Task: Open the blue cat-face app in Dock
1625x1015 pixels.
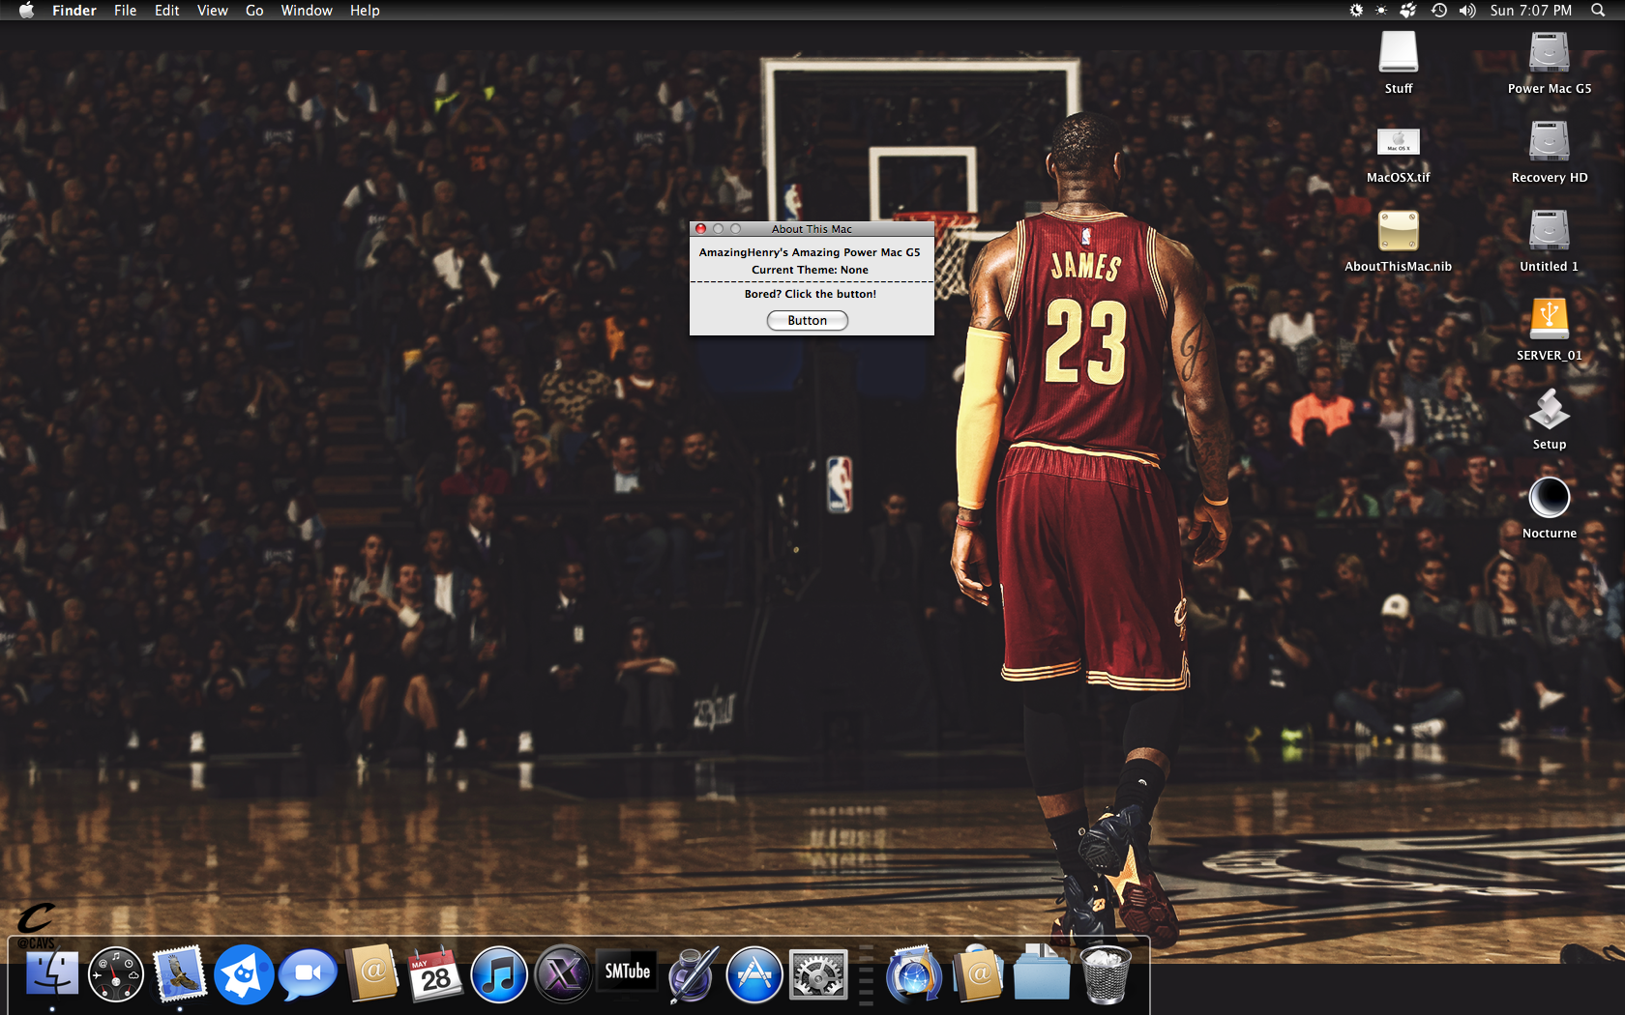Action: [x=244, y=973]
